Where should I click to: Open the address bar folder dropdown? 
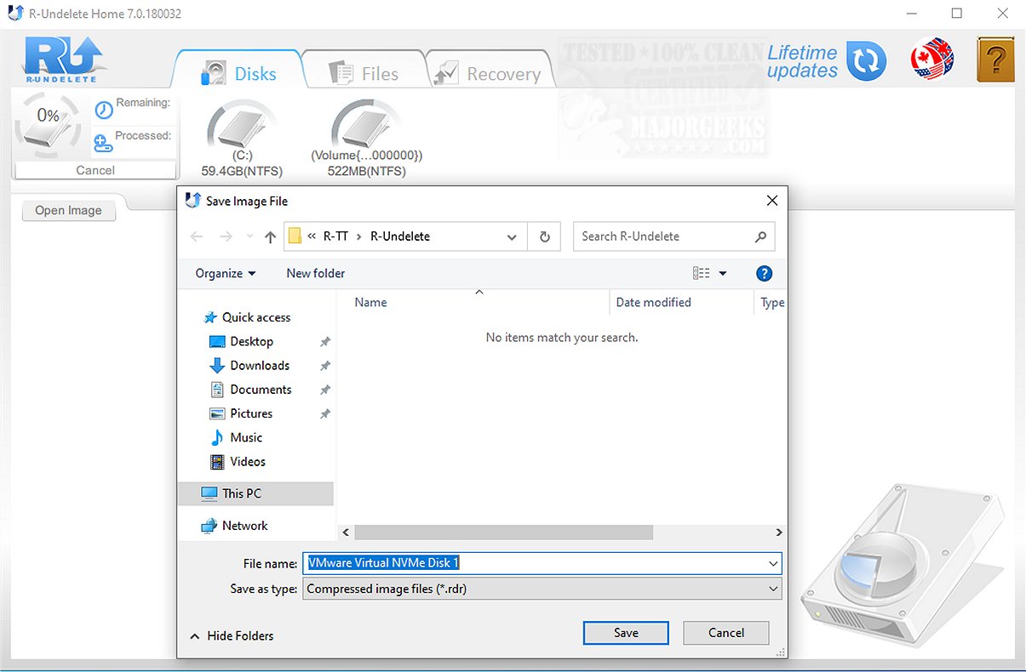pos(511,236)
